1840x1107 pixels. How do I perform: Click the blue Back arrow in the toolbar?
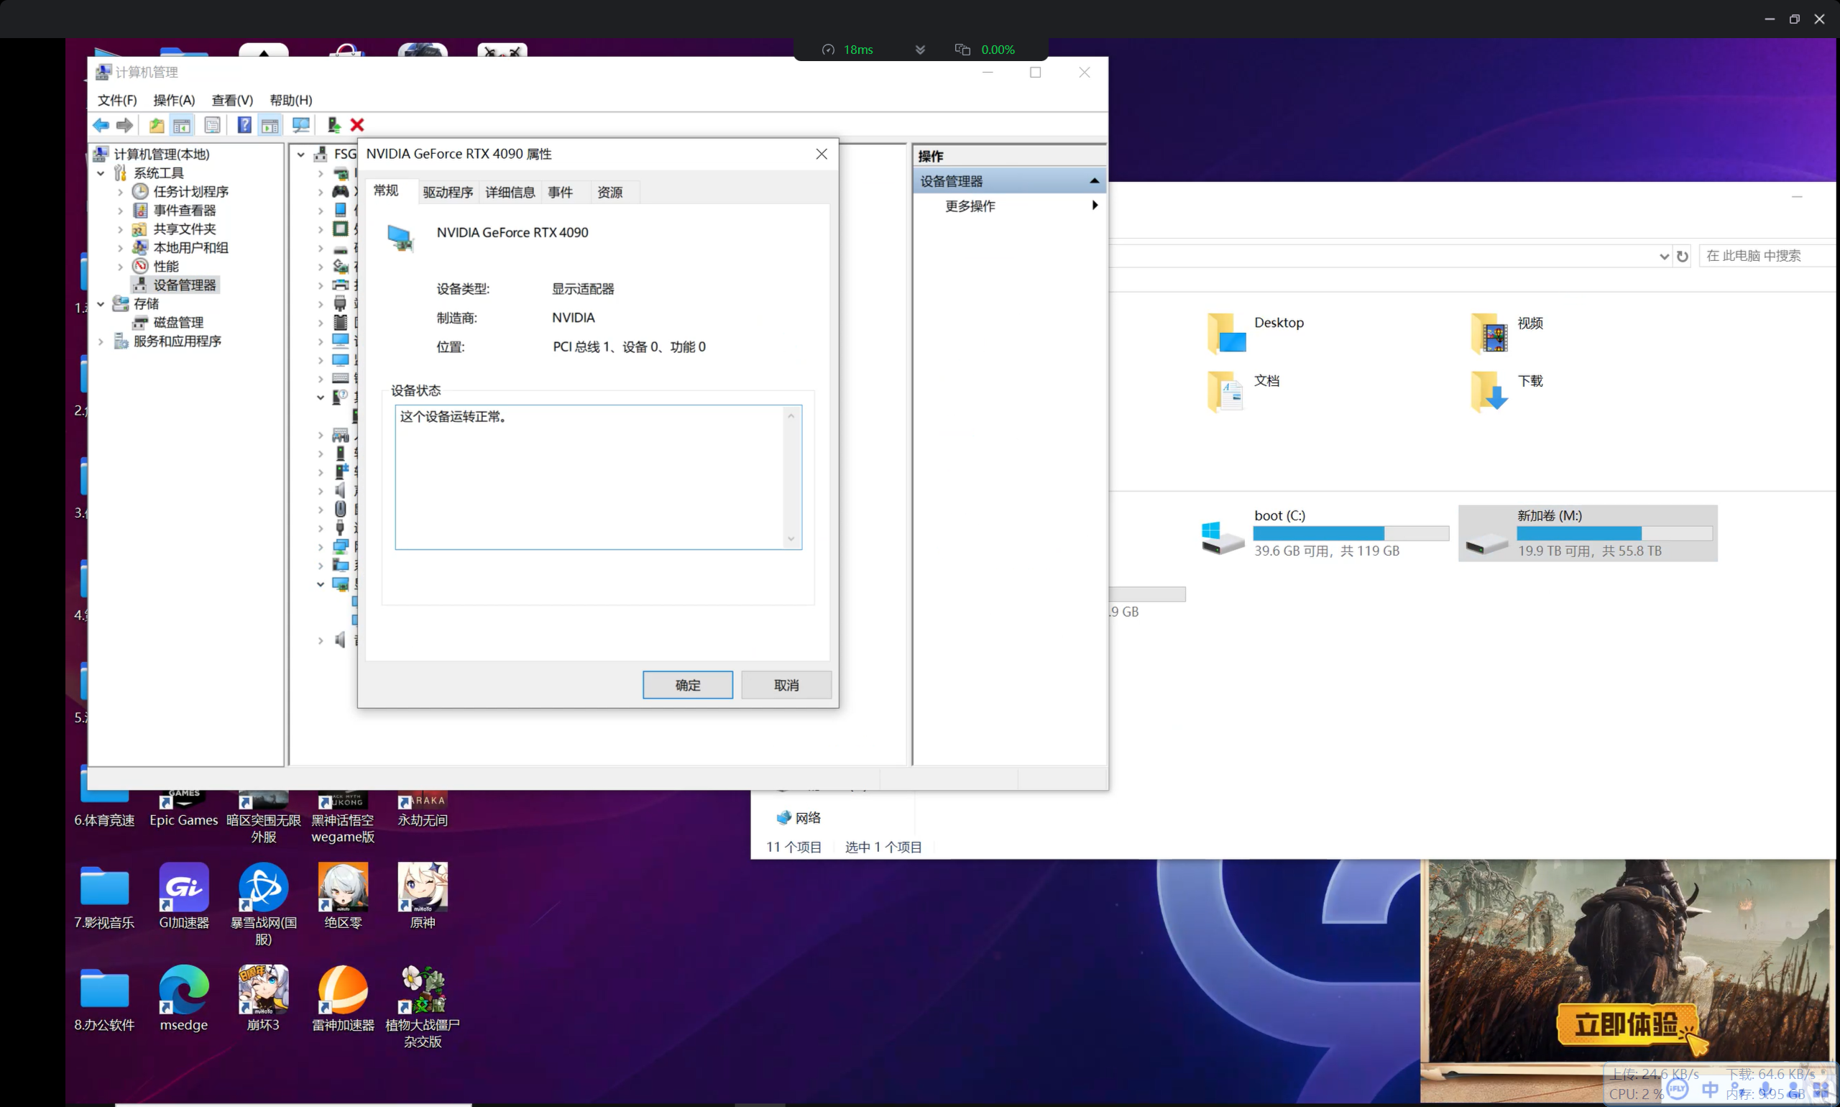point(101,125)
